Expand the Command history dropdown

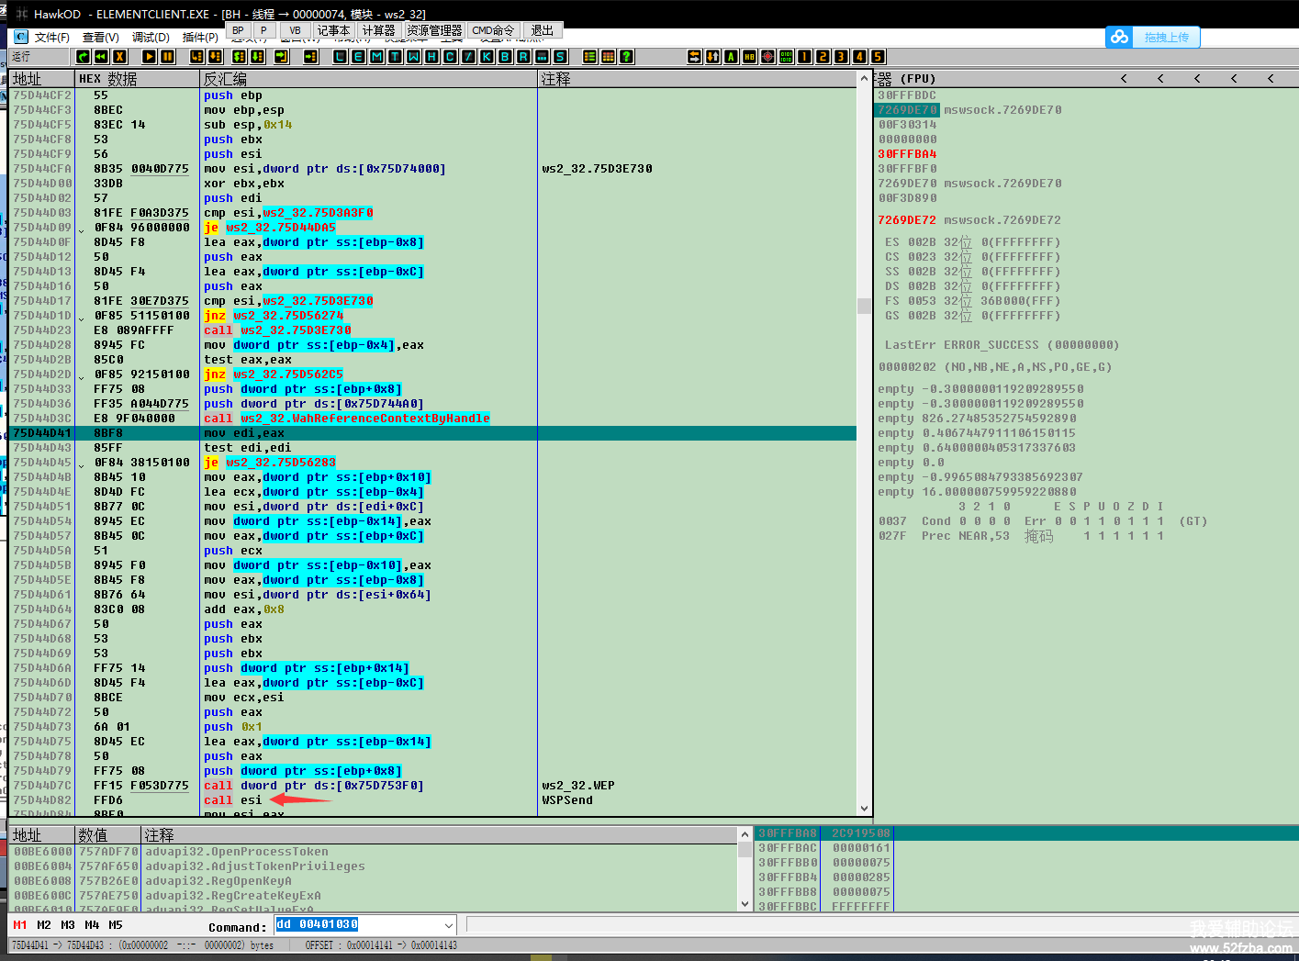click(448, 925)
